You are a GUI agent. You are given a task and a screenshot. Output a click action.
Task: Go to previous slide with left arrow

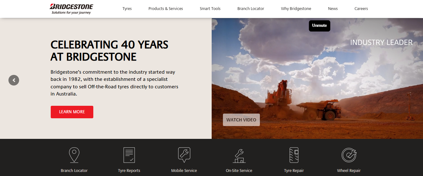pos(14,80)
